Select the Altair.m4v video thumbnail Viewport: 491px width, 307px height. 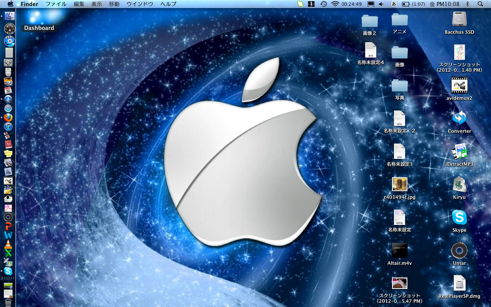399,250
